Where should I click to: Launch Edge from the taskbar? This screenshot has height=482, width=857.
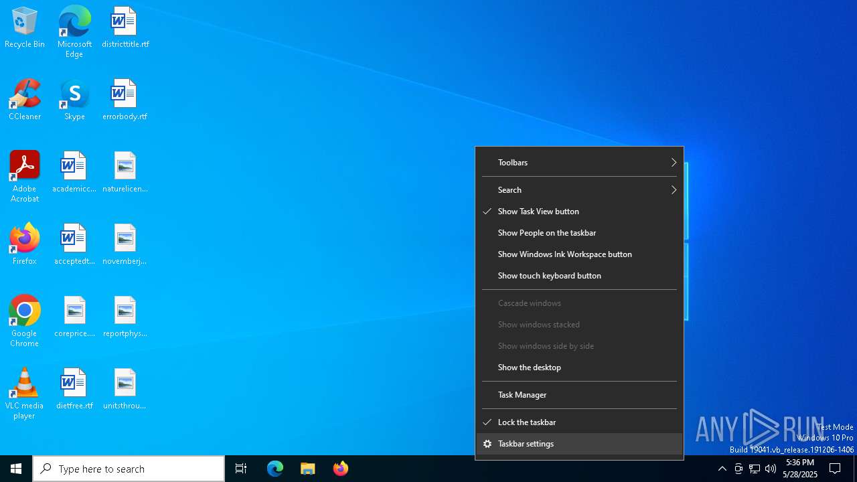(275, 469)
